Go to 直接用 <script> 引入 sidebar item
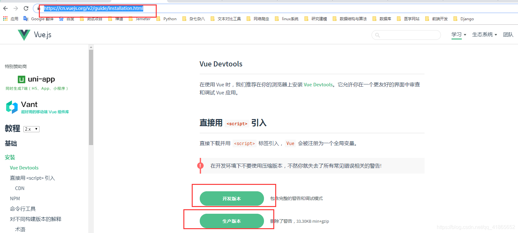The image size is (518, 233). click(32, 178)
